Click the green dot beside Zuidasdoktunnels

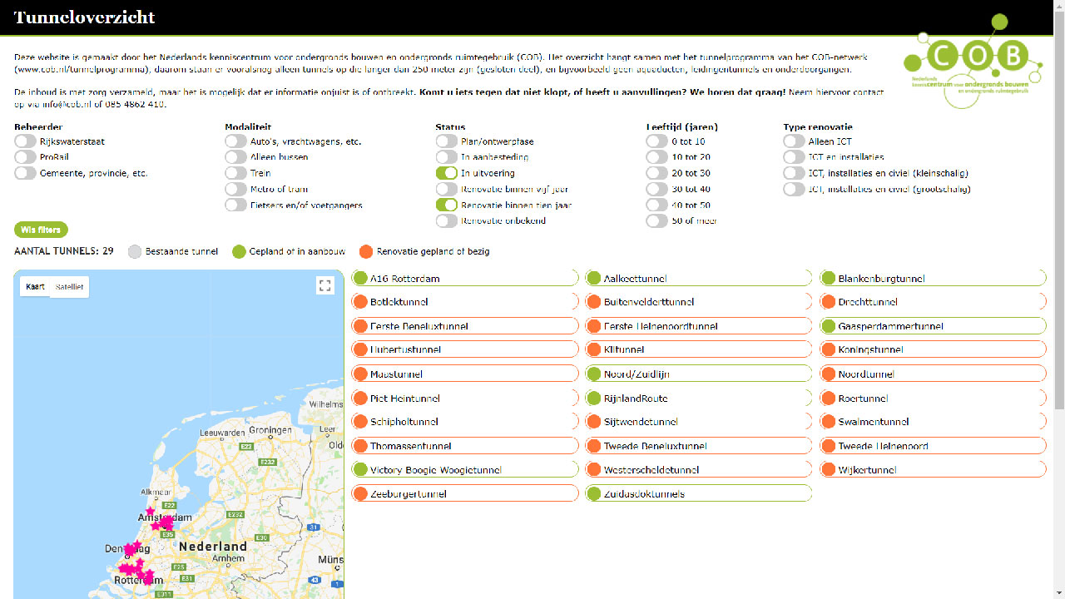pos(594,494)
